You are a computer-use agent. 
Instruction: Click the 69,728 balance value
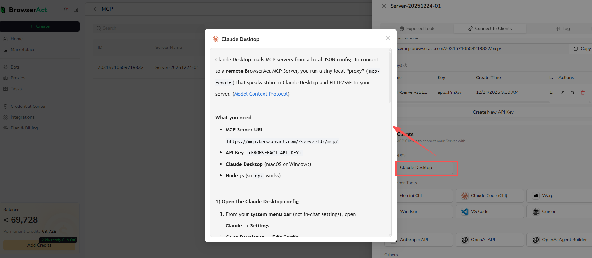[x=24, y=220]
